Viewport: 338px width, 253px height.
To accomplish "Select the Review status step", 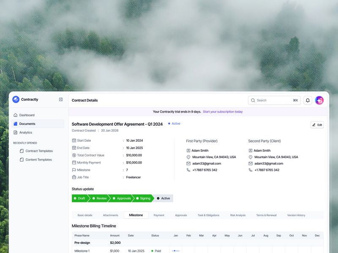I will tap(99, 198).
